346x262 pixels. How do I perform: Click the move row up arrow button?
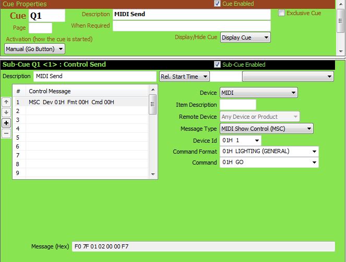(6, 102)
